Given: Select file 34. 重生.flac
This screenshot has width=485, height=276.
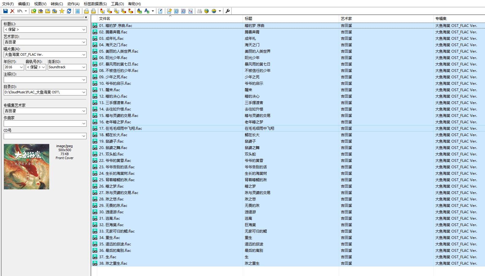Looking at the screenshot, I should pyautogui.click(x=110, y=238).
